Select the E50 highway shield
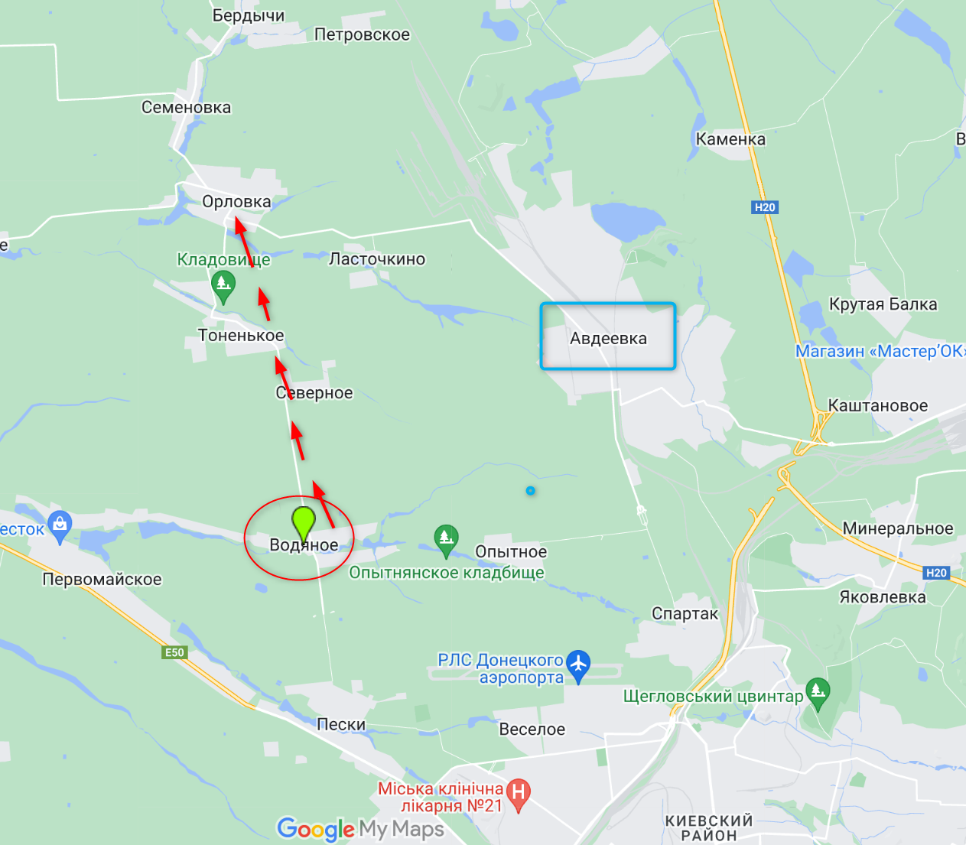 point(175,652)
